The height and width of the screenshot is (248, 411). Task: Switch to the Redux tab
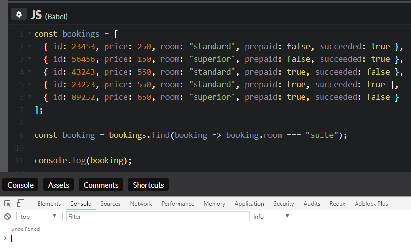tap(338, 203)
